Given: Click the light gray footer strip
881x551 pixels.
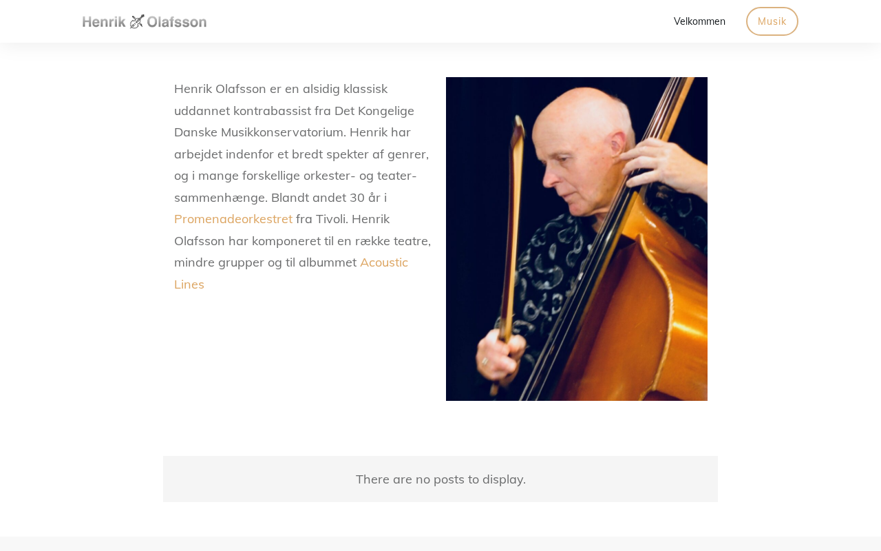Looking at the screenshot, I should (x=440, y=544).
